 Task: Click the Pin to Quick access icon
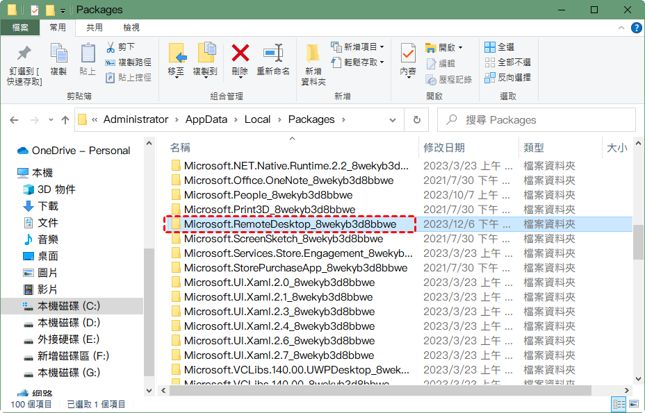pyautogui.click(x=24, y=53)
